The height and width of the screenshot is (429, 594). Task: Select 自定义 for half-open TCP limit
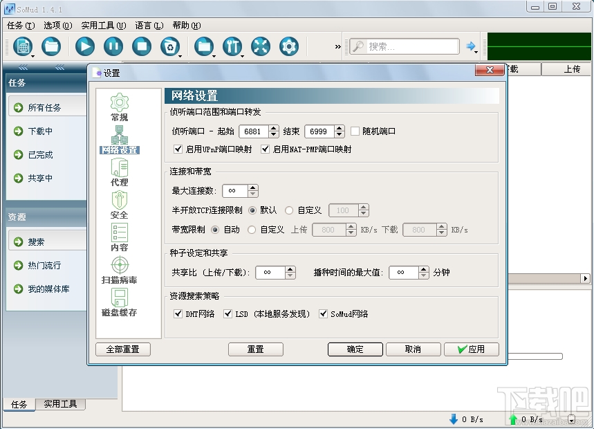[x=289, y=210]
